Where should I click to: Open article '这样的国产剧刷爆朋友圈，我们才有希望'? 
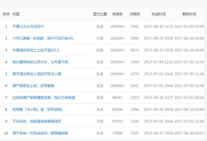[44, 98]
